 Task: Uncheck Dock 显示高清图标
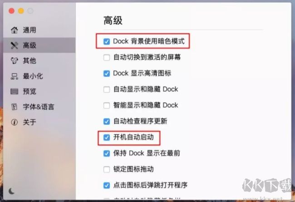click(107, 73)
